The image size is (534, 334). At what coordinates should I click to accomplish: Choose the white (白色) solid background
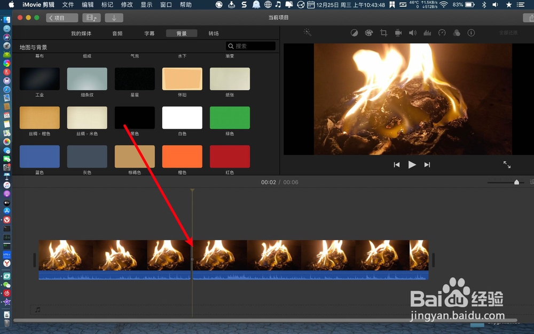(x=182, y=118)
